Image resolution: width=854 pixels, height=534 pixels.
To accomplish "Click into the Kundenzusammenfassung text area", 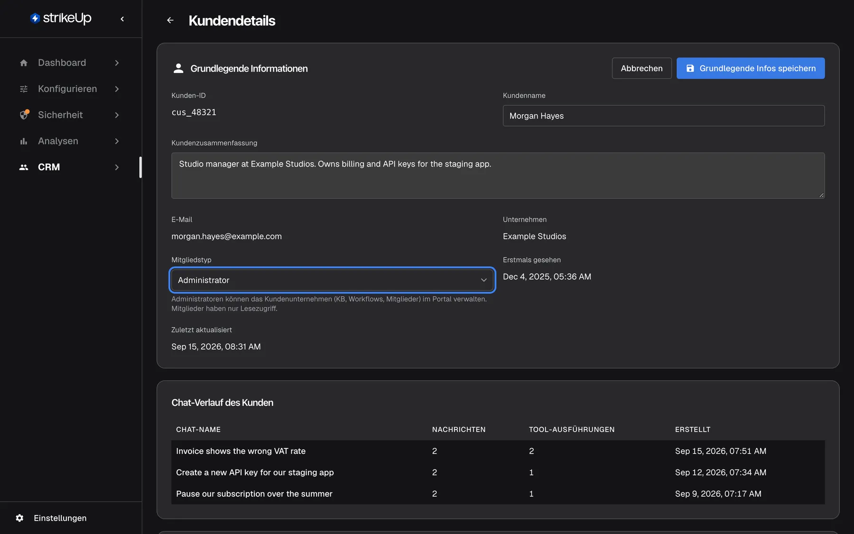I will (x=498, y=176).
